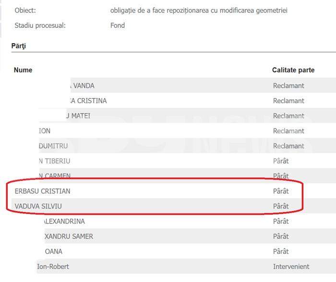Screen dimensions: 336x282
Task: Select the Ion-Robert party row
Action: coord(53,267)
